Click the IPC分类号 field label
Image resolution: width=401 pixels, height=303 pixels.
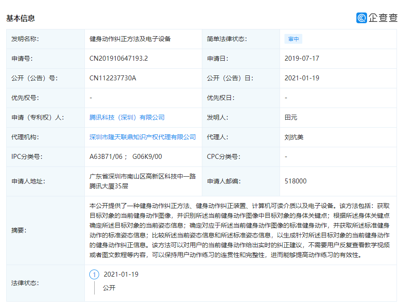(x=27, y=157)
